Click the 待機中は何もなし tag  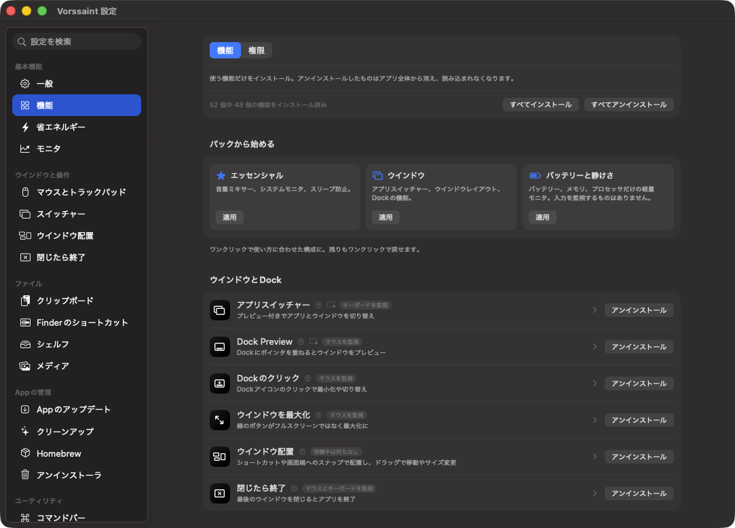click(336, 451)
